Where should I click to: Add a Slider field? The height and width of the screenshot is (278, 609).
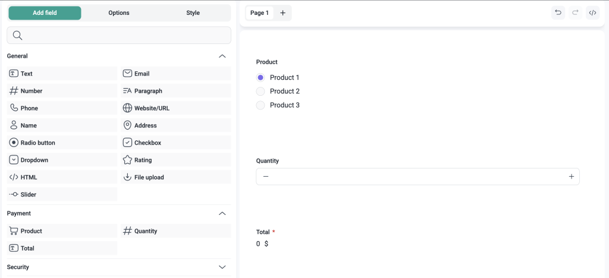[62, 195]
